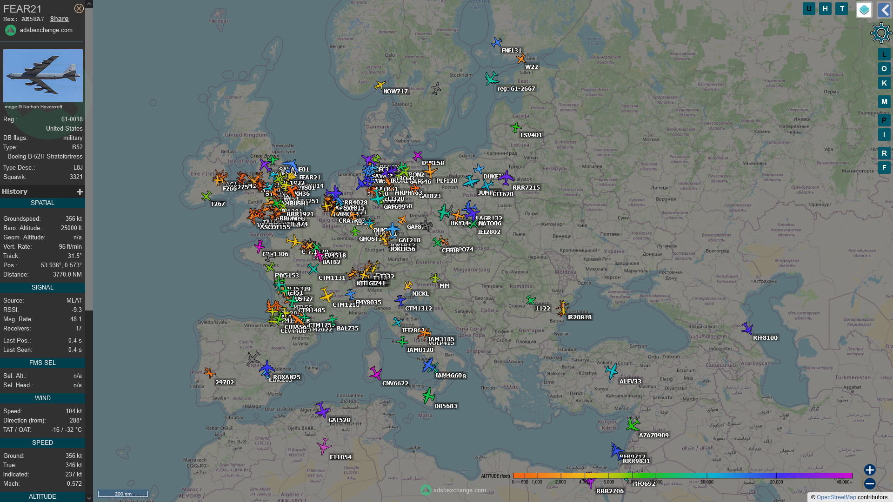This screenshot has width=893, height=502.
Task: Expand the History section with plus
Action: click(x=80, y=192)
